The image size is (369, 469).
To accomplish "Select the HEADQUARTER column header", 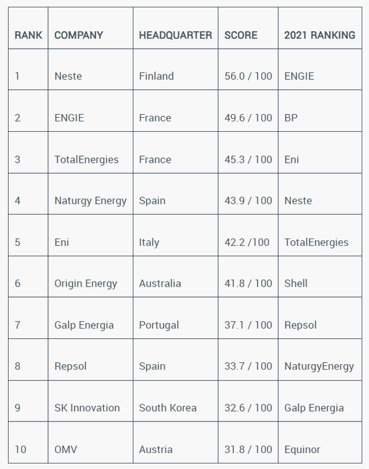I will click(x=175, y=35).
